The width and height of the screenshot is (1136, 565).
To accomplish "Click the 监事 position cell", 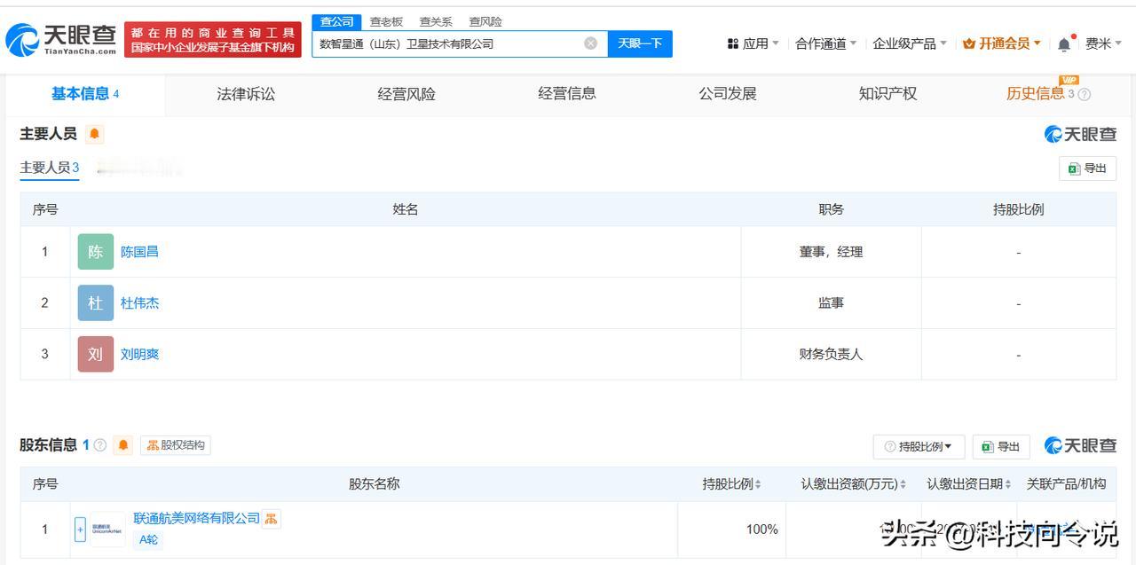I will pos(831,303).
